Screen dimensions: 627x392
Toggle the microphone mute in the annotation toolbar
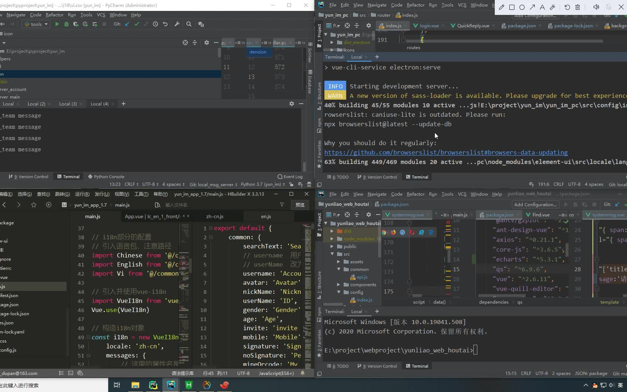pos(607,7)
